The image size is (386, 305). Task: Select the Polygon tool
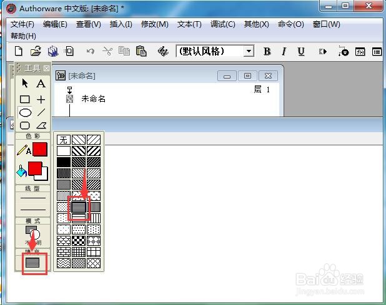[41, 126]
